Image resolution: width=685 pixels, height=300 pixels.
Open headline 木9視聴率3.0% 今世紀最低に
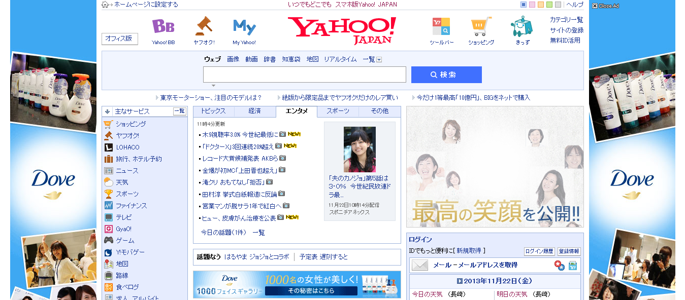point(241,134)
